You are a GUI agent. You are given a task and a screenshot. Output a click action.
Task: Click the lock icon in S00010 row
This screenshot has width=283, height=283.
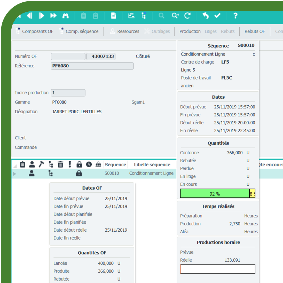79,174
